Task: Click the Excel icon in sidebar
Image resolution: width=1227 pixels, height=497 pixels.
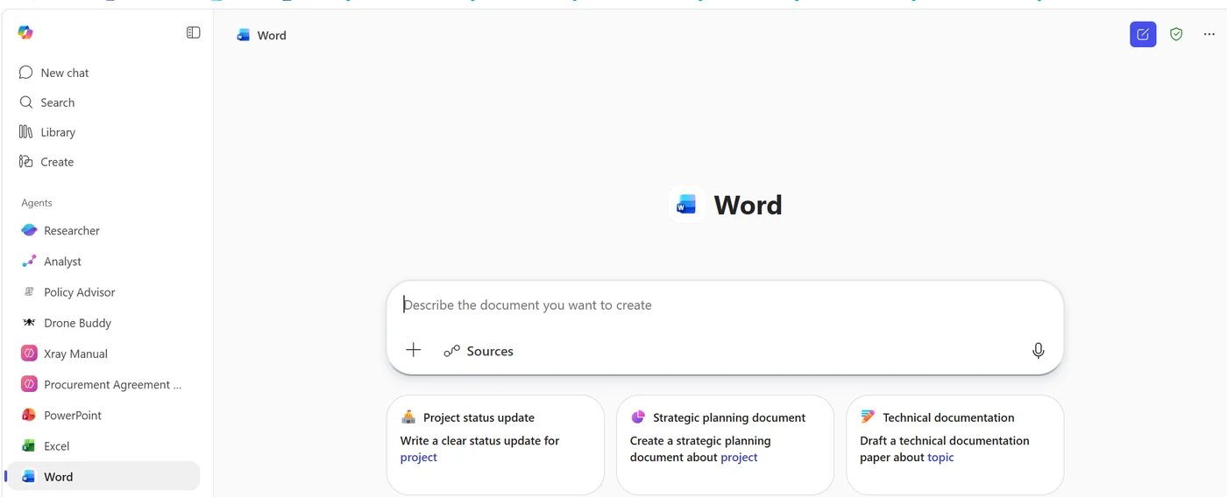Action: tap(29, 445)
